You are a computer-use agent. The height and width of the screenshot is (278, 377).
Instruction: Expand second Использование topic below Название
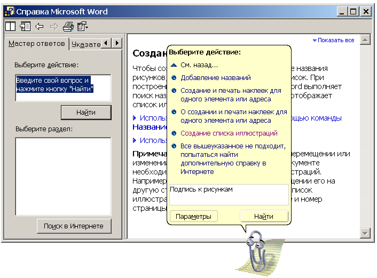click(x=150, y=140)
